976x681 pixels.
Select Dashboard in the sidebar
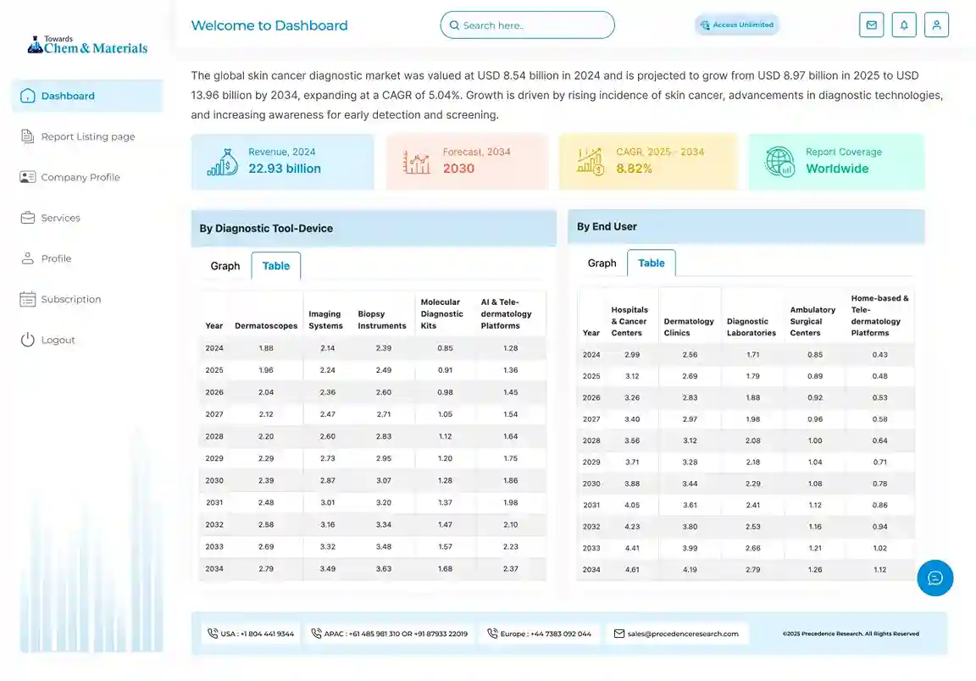pyautogui.click(x=68, y=96)
